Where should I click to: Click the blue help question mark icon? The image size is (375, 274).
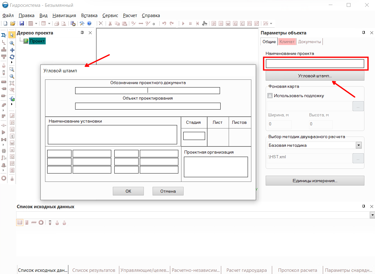[x=89, y=24]
